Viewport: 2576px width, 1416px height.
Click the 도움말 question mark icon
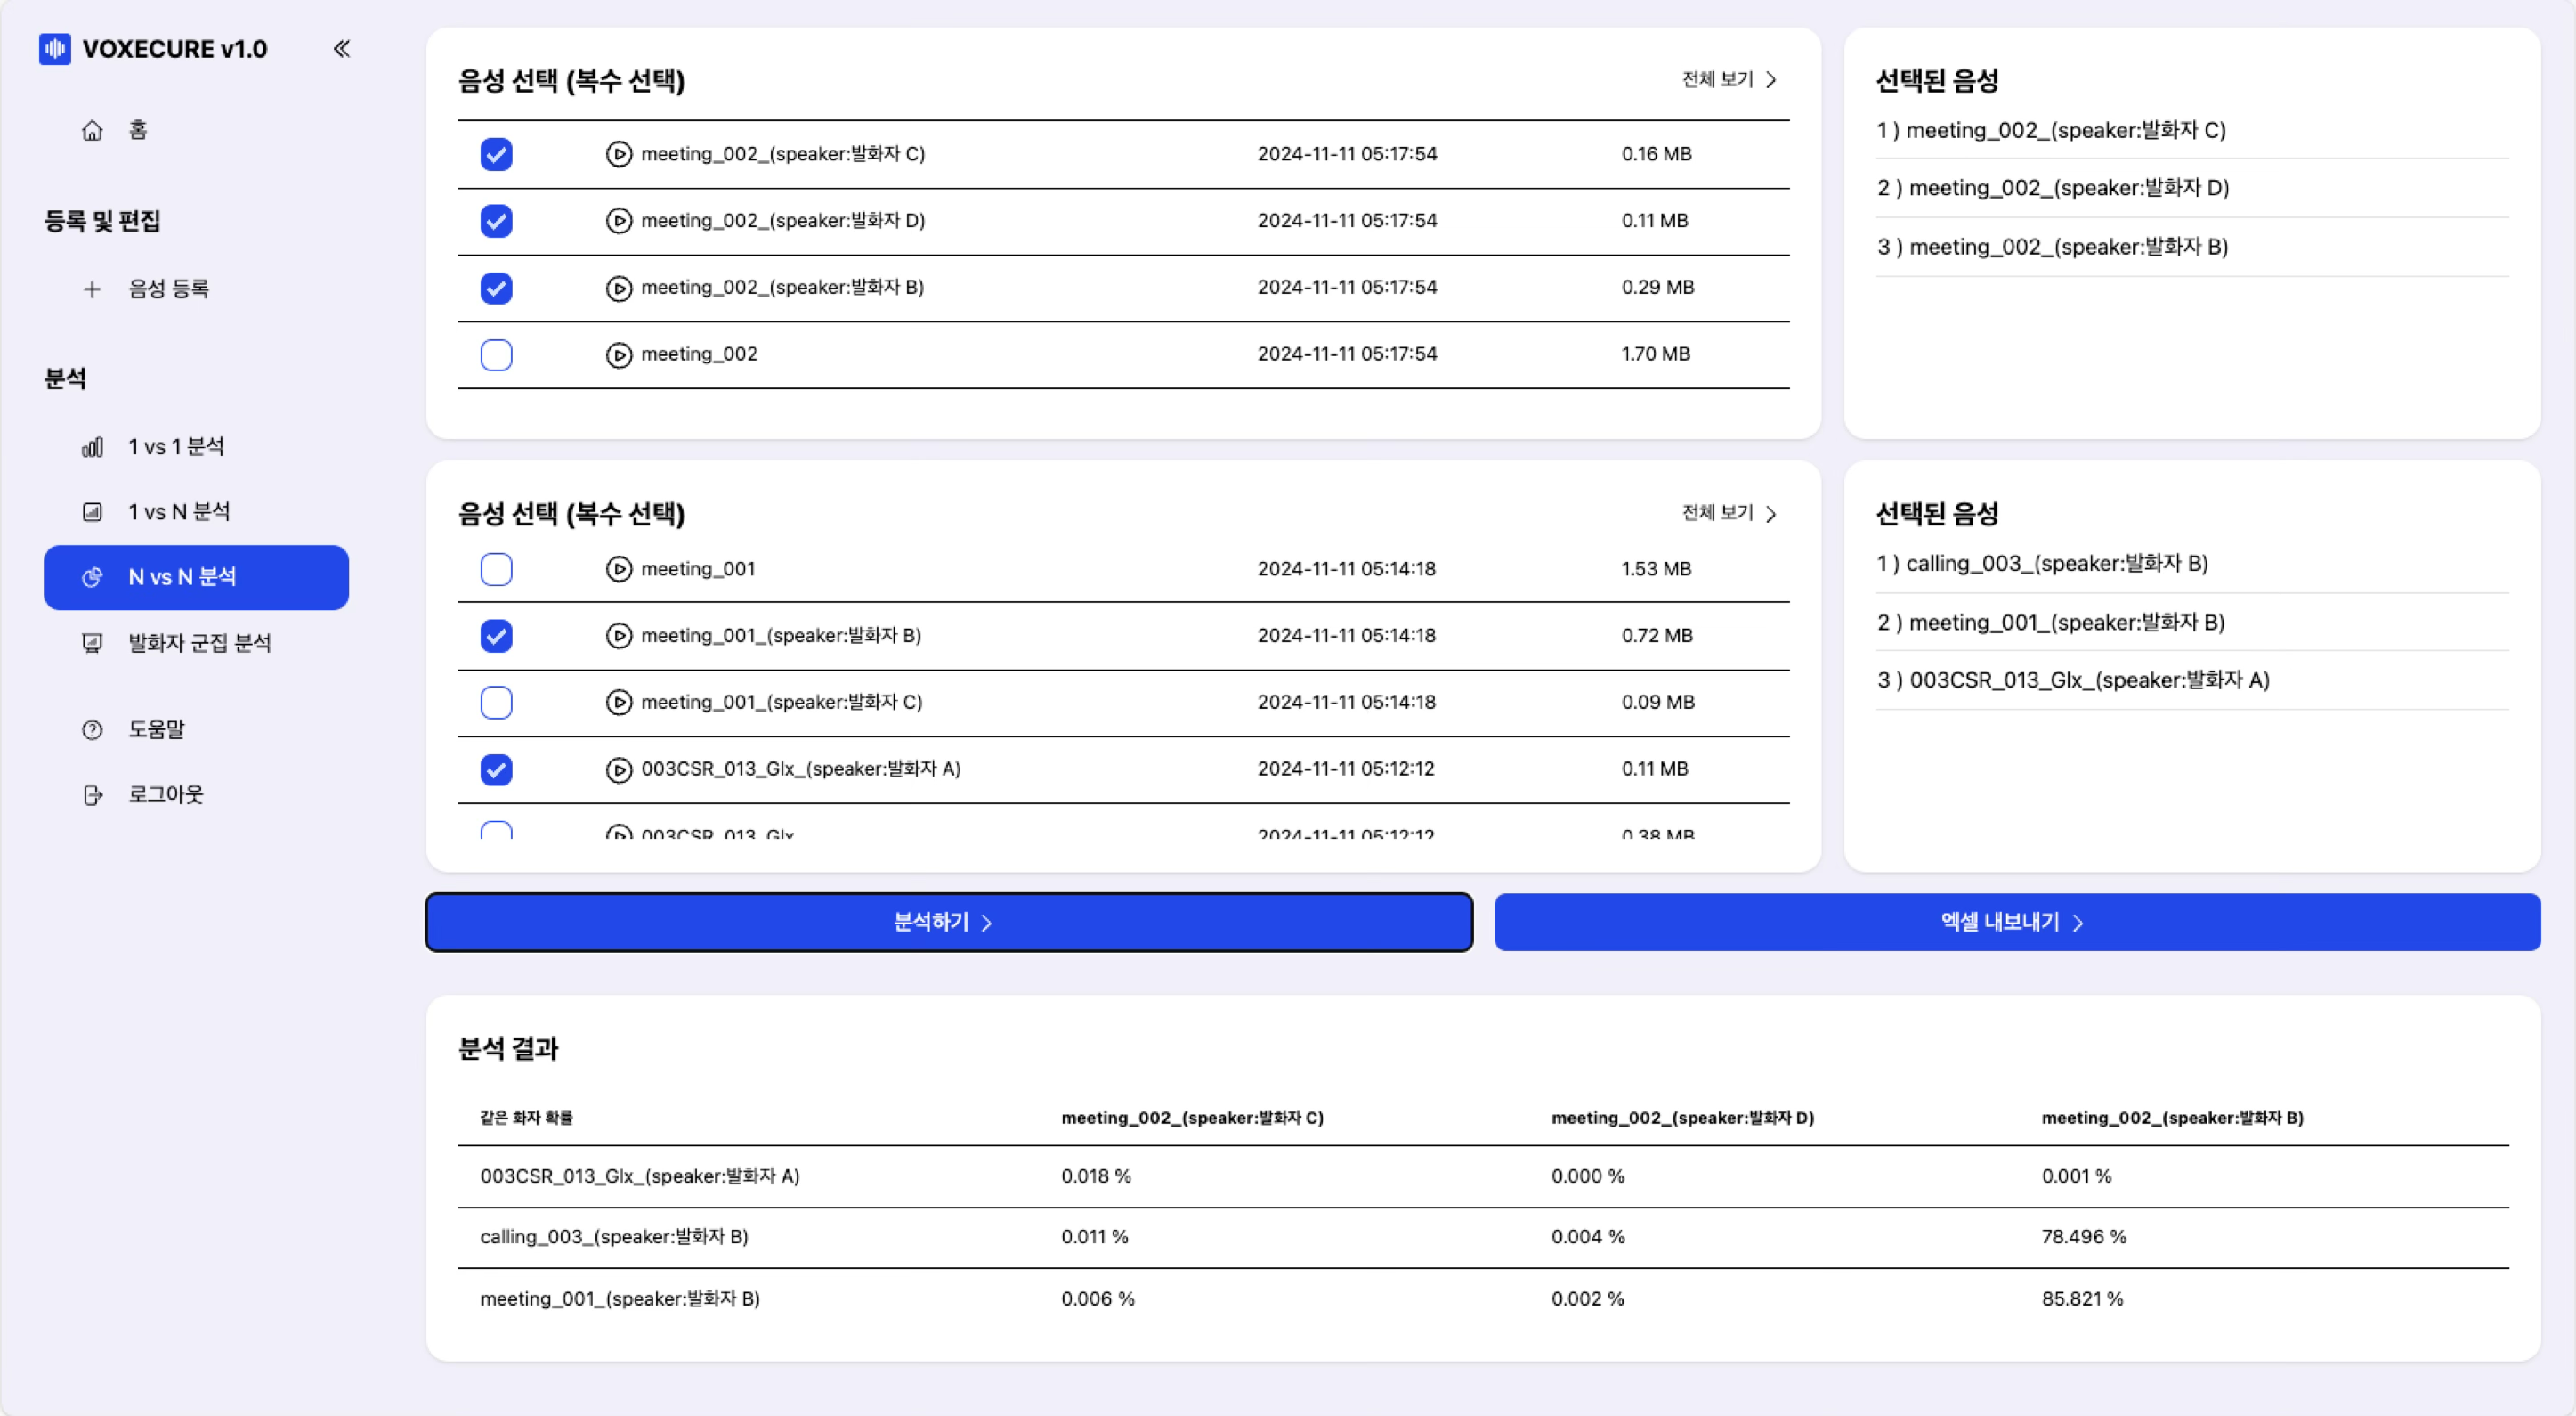(92, 729)
